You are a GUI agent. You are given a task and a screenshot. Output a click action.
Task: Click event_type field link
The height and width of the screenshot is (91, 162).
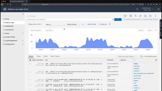(137, 78)
